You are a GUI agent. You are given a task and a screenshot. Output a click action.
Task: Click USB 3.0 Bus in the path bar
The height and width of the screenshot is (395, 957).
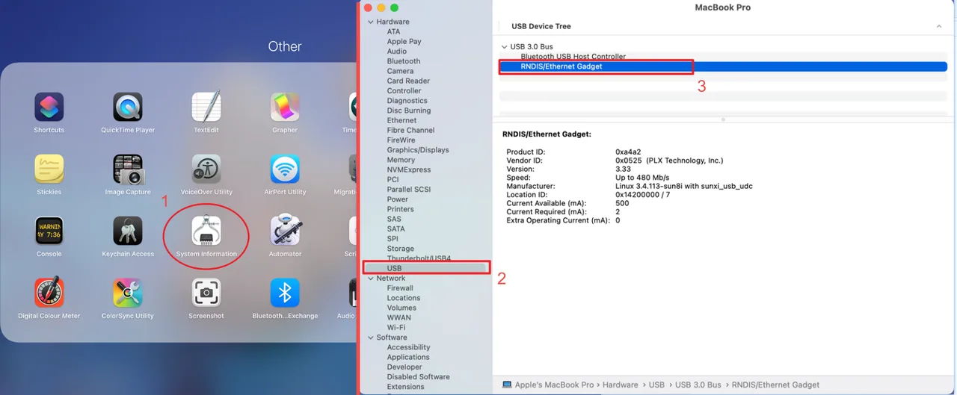coord(698,385)
